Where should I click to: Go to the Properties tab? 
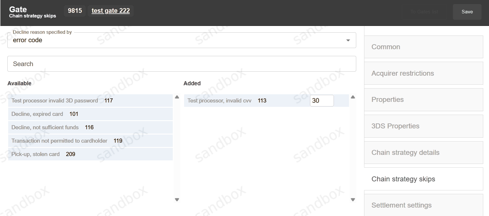tap(423, 100)
